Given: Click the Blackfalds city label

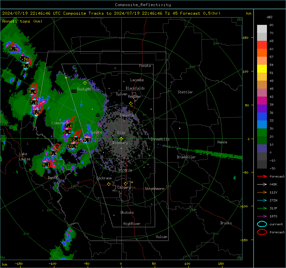Looking at the screenshot, I should point(135,88).
